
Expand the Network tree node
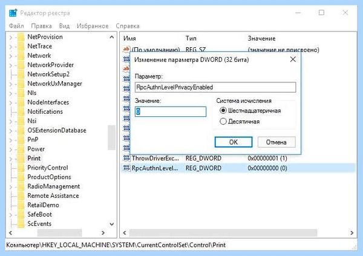tap(11, 56)
